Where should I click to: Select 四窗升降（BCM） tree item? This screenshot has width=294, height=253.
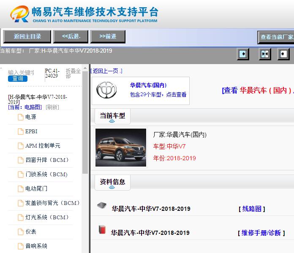click(47, 160)
